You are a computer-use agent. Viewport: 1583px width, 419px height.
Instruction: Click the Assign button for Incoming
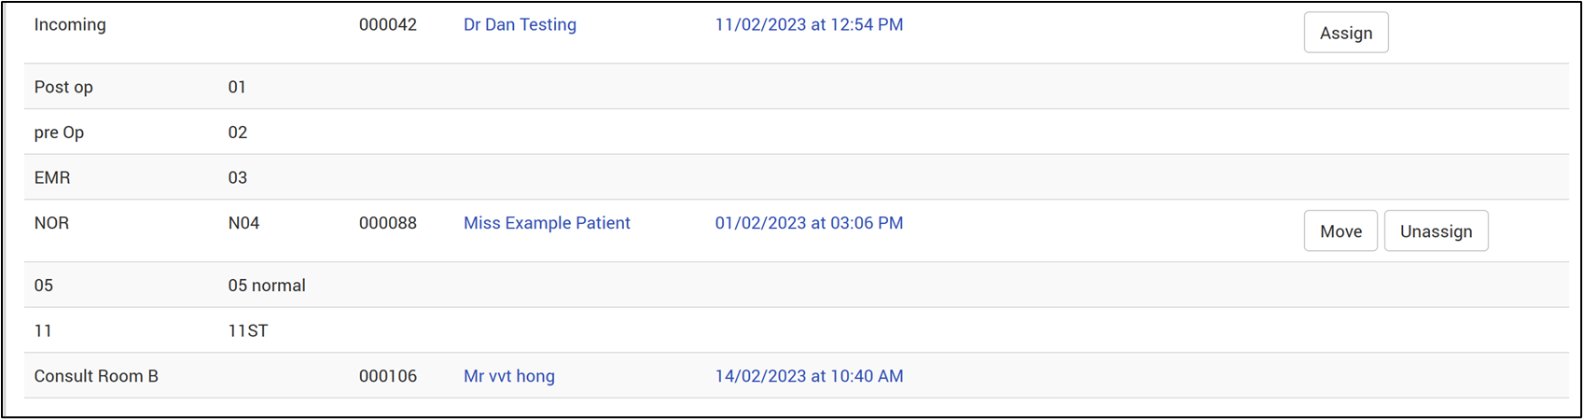[x=1345, y=33]
